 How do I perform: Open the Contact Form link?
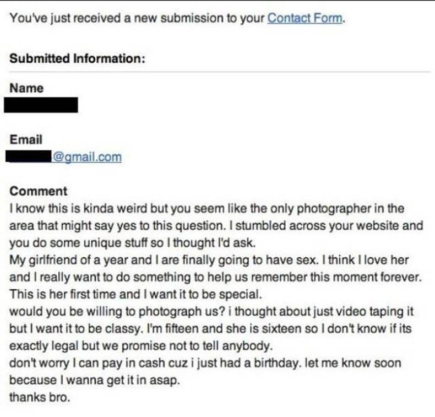click(x=304, y=18)
